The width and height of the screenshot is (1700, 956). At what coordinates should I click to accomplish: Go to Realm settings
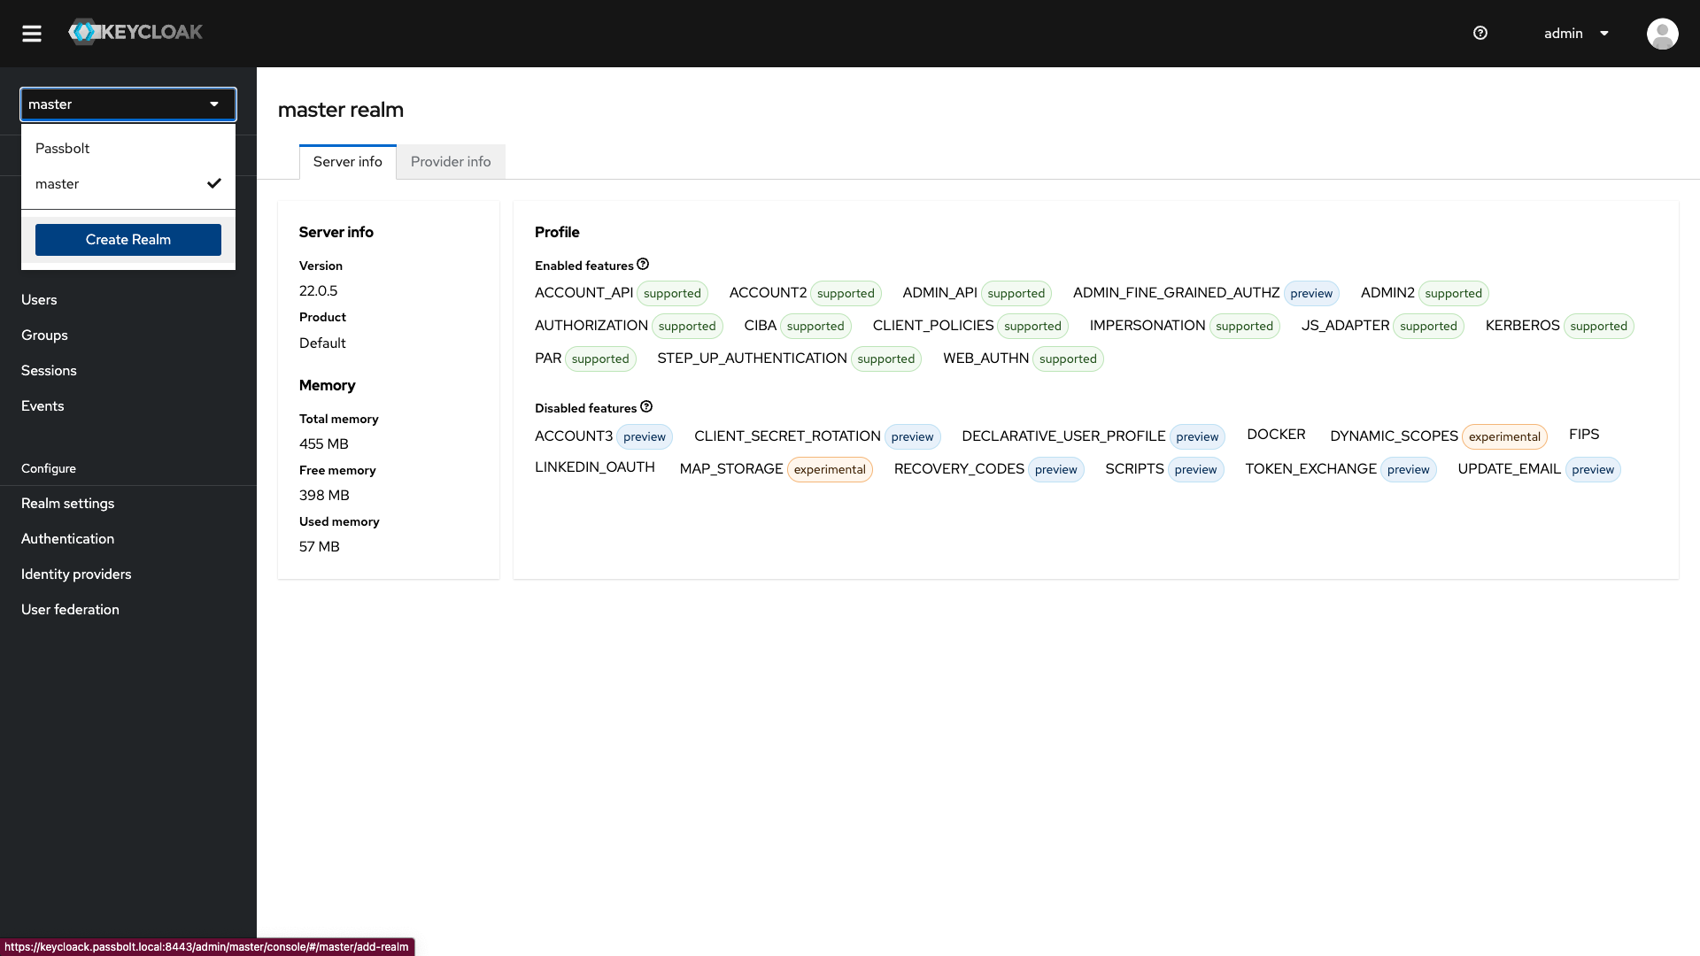click(x=68, y=503)
